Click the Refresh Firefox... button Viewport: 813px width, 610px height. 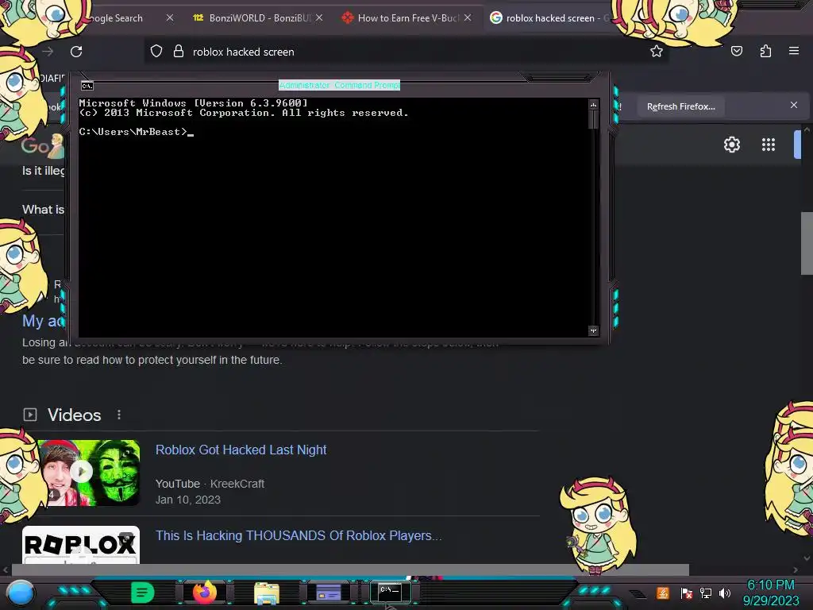click(x=680, y=106)
